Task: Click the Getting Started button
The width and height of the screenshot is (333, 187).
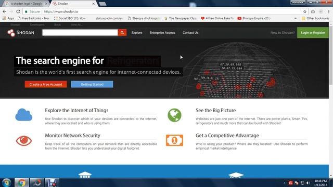Action: pyautogui.click(x=92, y=84)
